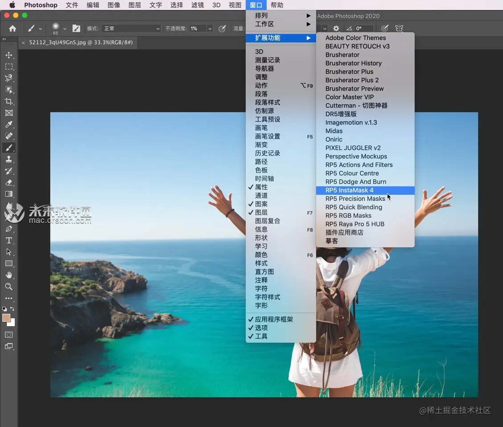The image size is (503, 427).
Task: Open the brush preset picker dropdown
Action: pos(65,29)
